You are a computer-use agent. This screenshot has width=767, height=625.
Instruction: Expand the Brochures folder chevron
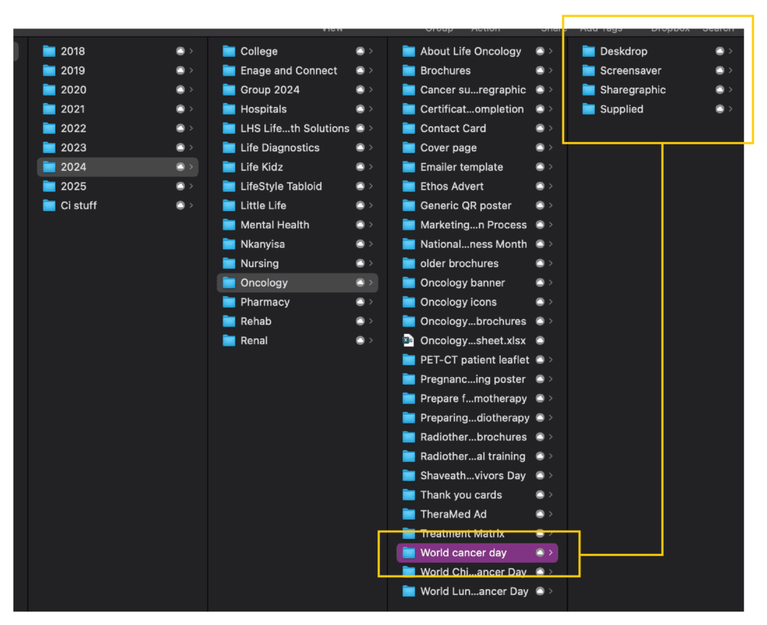coord(551,71)
